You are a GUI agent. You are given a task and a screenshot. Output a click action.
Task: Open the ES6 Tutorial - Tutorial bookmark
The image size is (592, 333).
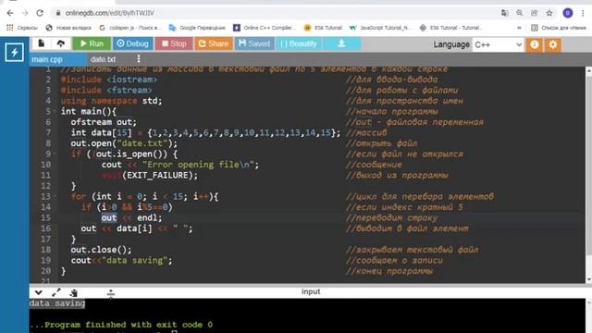point(450,28)
